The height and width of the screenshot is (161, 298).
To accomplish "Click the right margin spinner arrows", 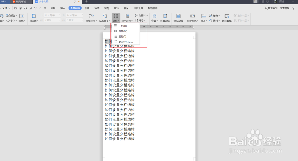I will pos(82,20).
